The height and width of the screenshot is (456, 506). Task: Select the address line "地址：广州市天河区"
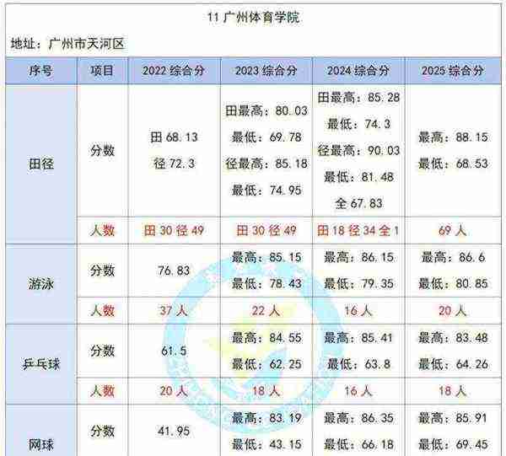tap(67, 44)
